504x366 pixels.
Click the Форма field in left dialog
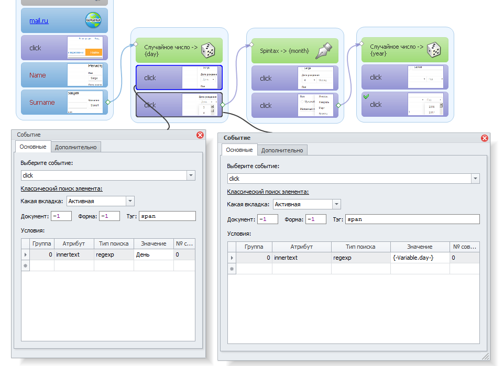pos(109,216)
